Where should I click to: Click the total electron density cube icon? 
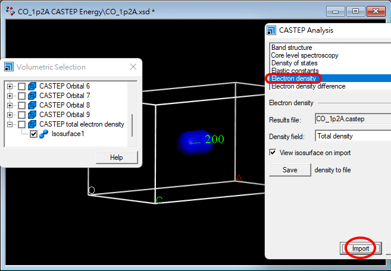(x=32, y=124)
